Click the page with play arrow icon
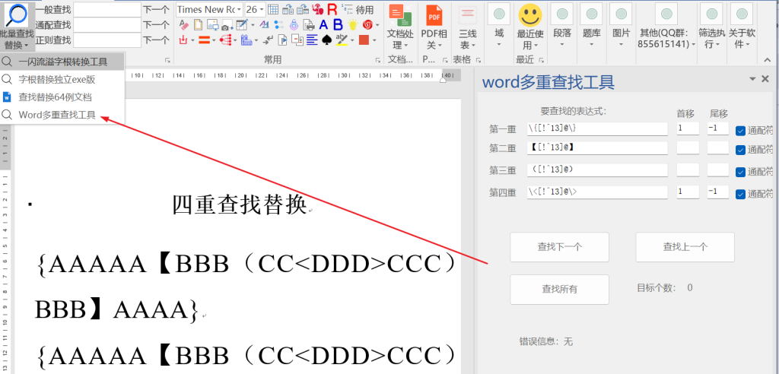This screenshot has width=779, height=374. click(x=283, y=40)
